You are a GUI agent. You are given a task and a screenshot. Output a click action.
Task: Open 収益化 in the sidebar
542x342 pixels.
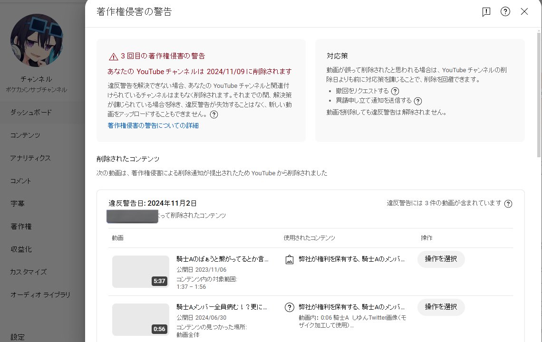pos(21,249)
